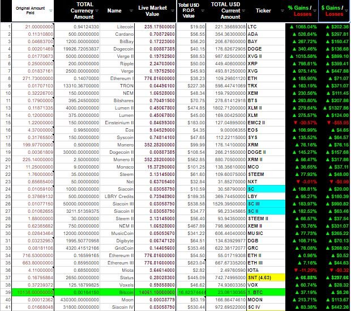Open filter dropdown on Ticker column
This screenshot has height=311, width=351.
coord(282,11)
